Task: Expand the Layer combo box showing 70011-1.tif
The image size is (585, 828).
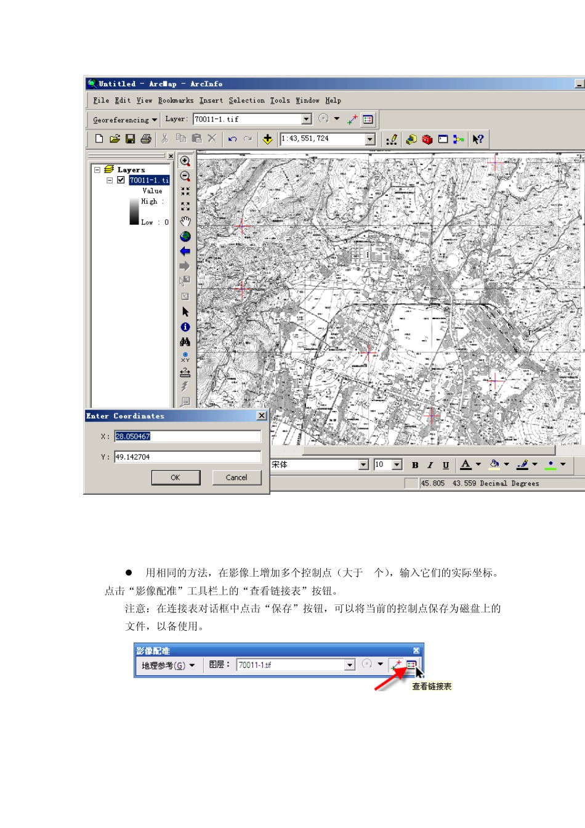Action: pos(307,120)
